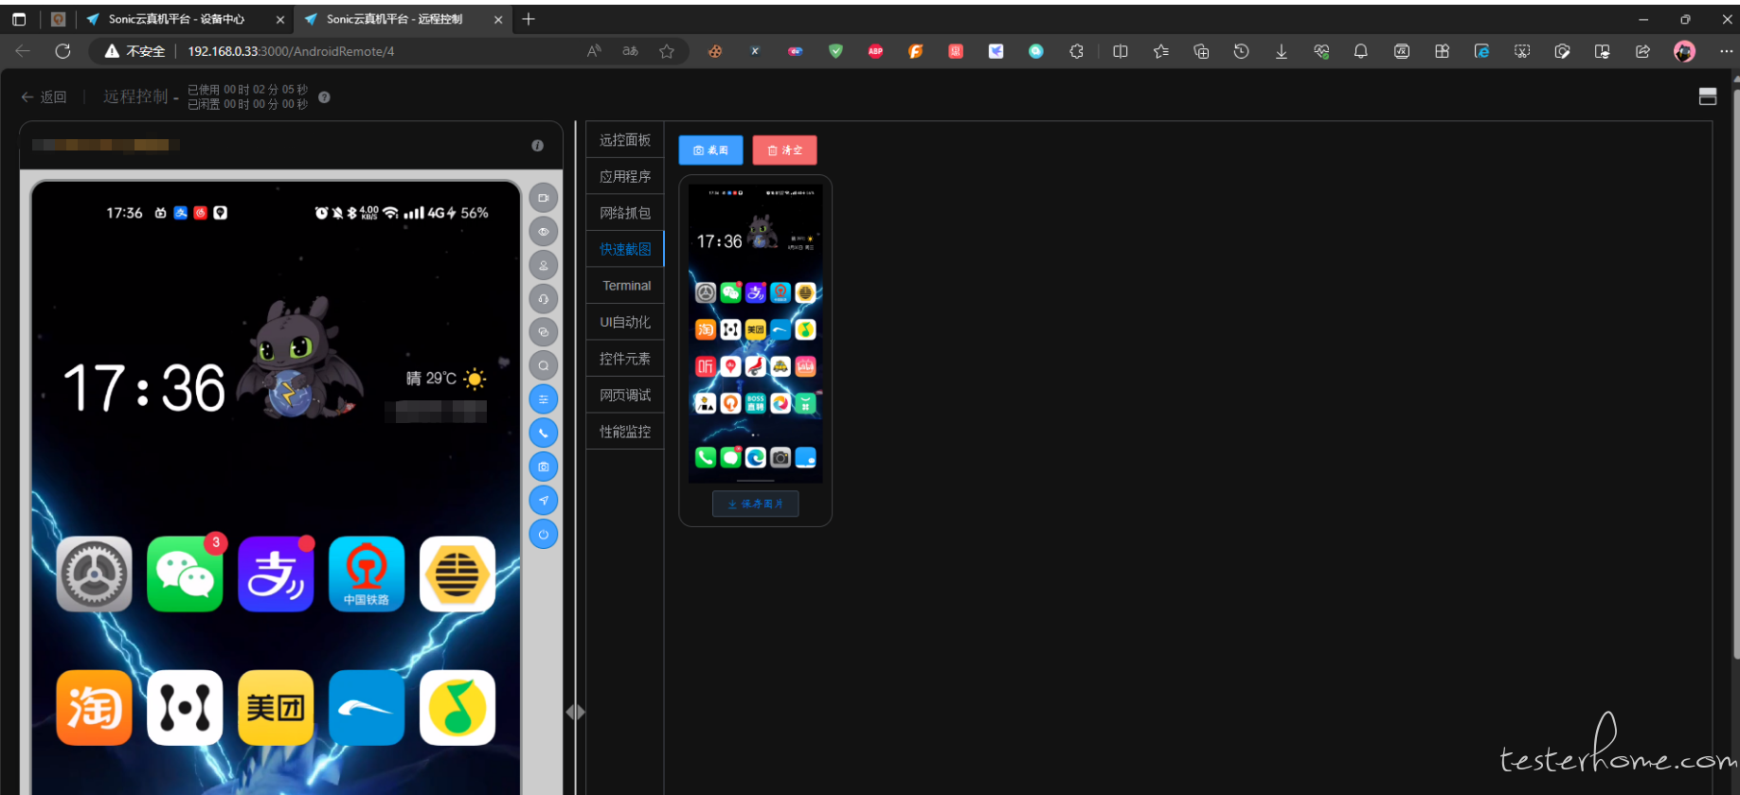1740x795 pixels.
Task: Click the device info icon above phone screen
Action: click(537, 146)
